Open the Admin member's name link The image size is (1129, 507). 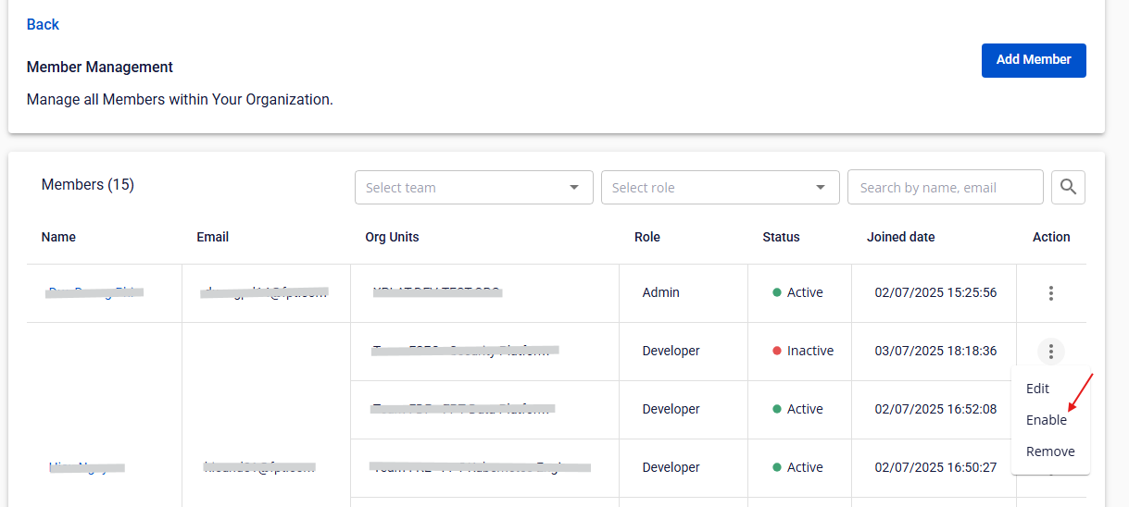tap(94, 292)
